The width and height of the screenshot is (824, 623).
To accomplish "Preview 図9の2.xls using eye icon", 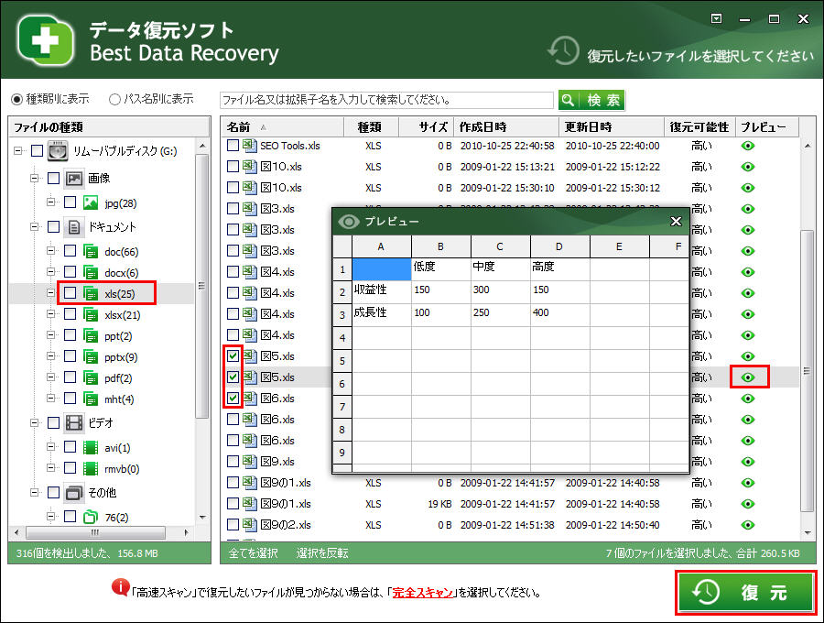I will click(748, 525).
